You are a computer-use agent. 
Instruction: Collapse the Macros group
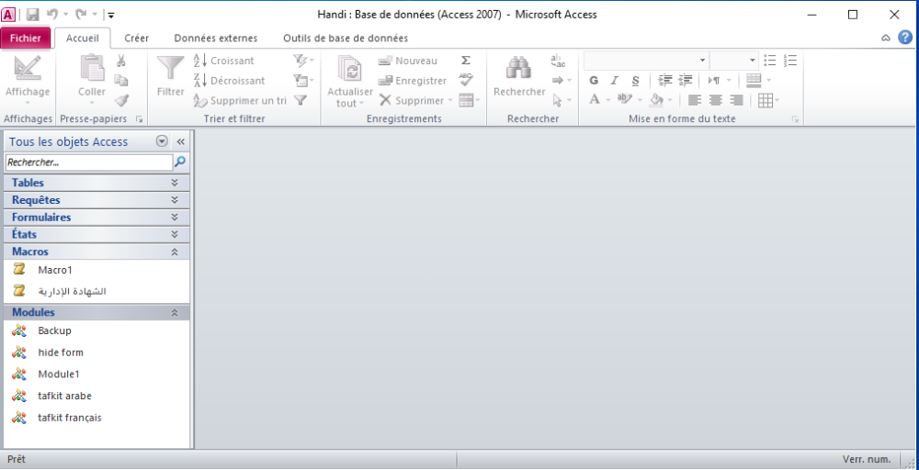click(x=96, y=252)
